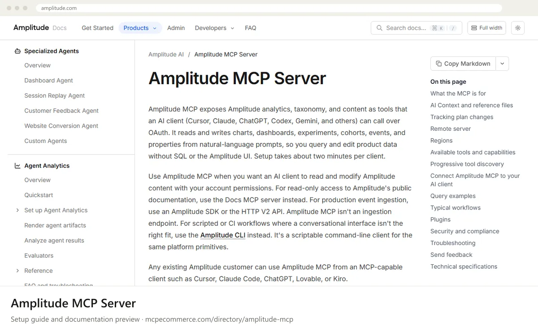Click the Amplitude MCP Server breadcrumb
The width and height of the screenshot is (538, 336).
pos(226,54)
